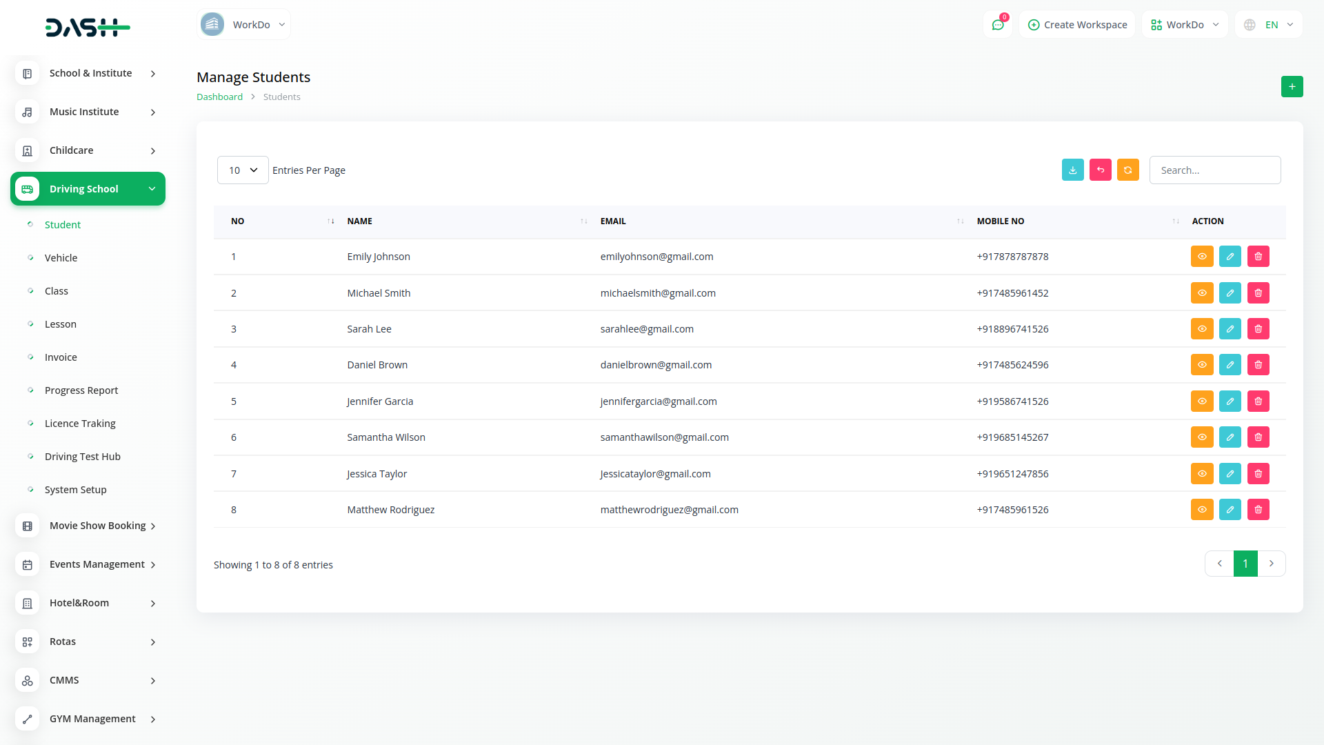Select Progress Report in sidebar

click(x=81, y=390)
